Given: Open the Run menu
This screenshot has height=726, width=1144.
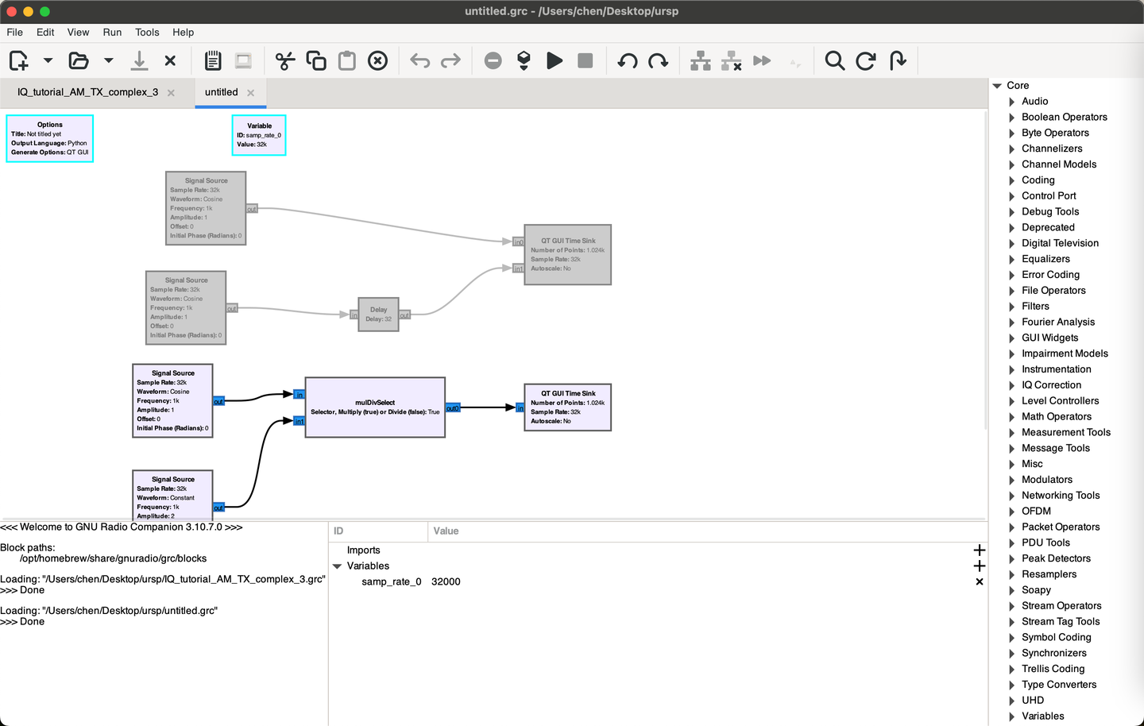Looking at the screenshot, I should point(112,33).
